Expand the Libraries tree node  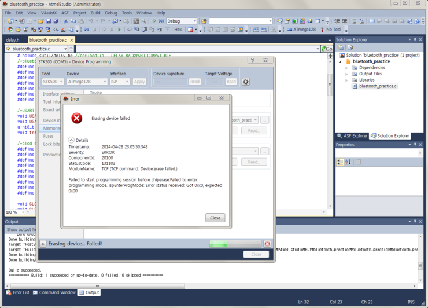pyautogui.click(x=346, y=80)
